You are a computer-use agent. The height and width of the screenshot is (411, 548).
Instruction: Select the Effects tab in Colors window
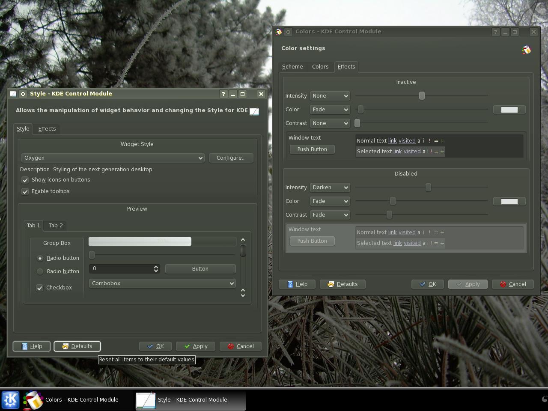[346, 67]
